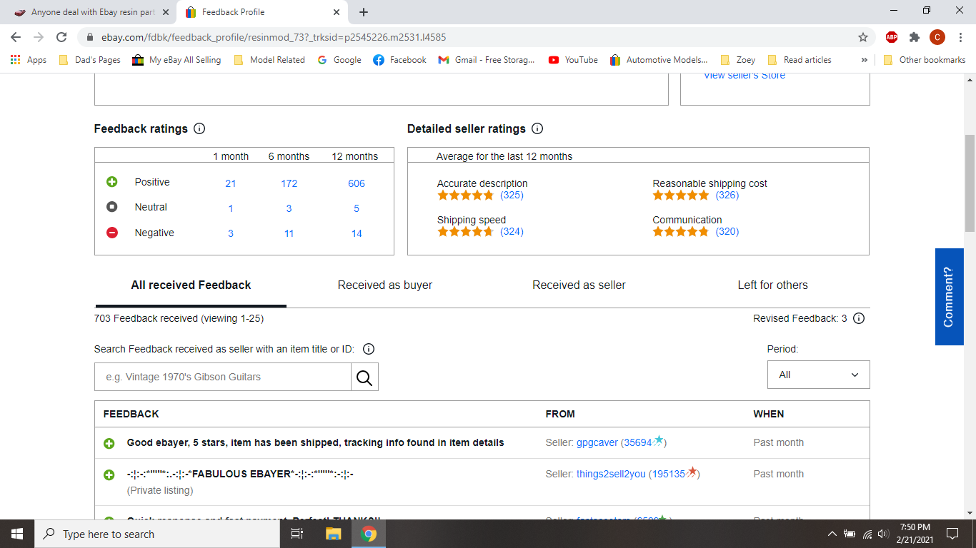Click the volume speaker tray icon

click(884, 534)
